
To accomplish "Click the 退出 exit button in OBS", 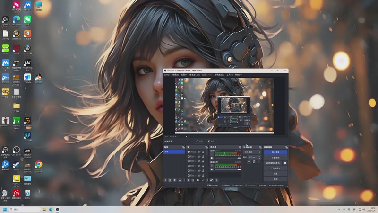I will tap(275, 179).
